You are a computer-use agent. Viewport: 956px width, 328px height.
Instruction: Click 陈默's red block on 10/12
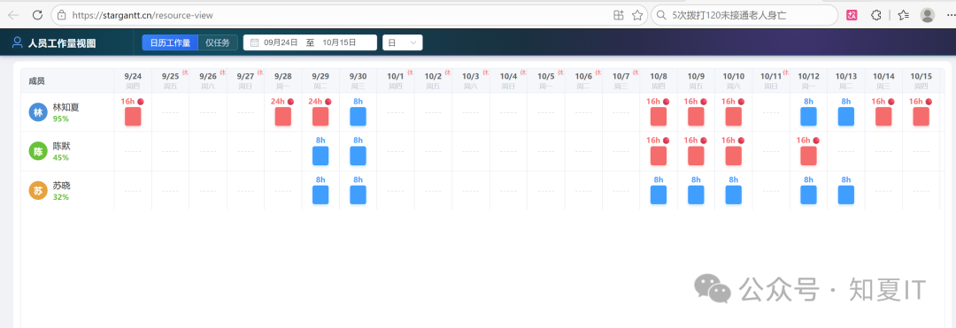click(808, 156)
